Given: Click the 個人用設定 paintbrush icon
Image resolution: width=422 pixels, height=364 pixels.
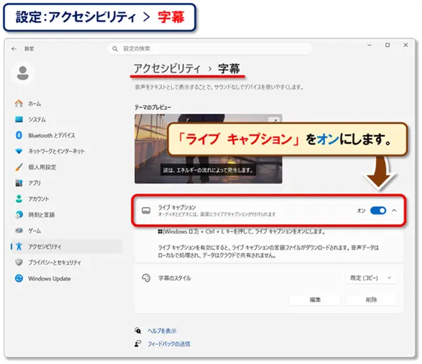Looking at the screenshot, I should [x=19, y=167].
